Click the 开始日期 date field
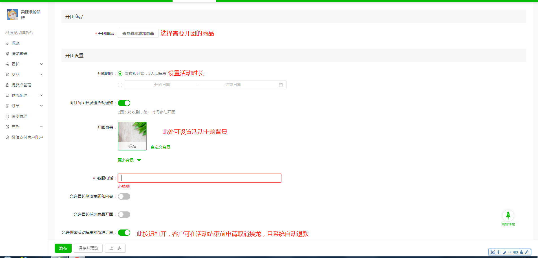This screenshot has height=258, width=538. [162, 85]
